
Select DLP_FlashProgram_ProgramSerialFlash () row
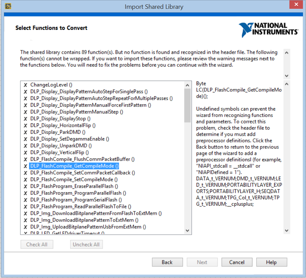[76, 200]
